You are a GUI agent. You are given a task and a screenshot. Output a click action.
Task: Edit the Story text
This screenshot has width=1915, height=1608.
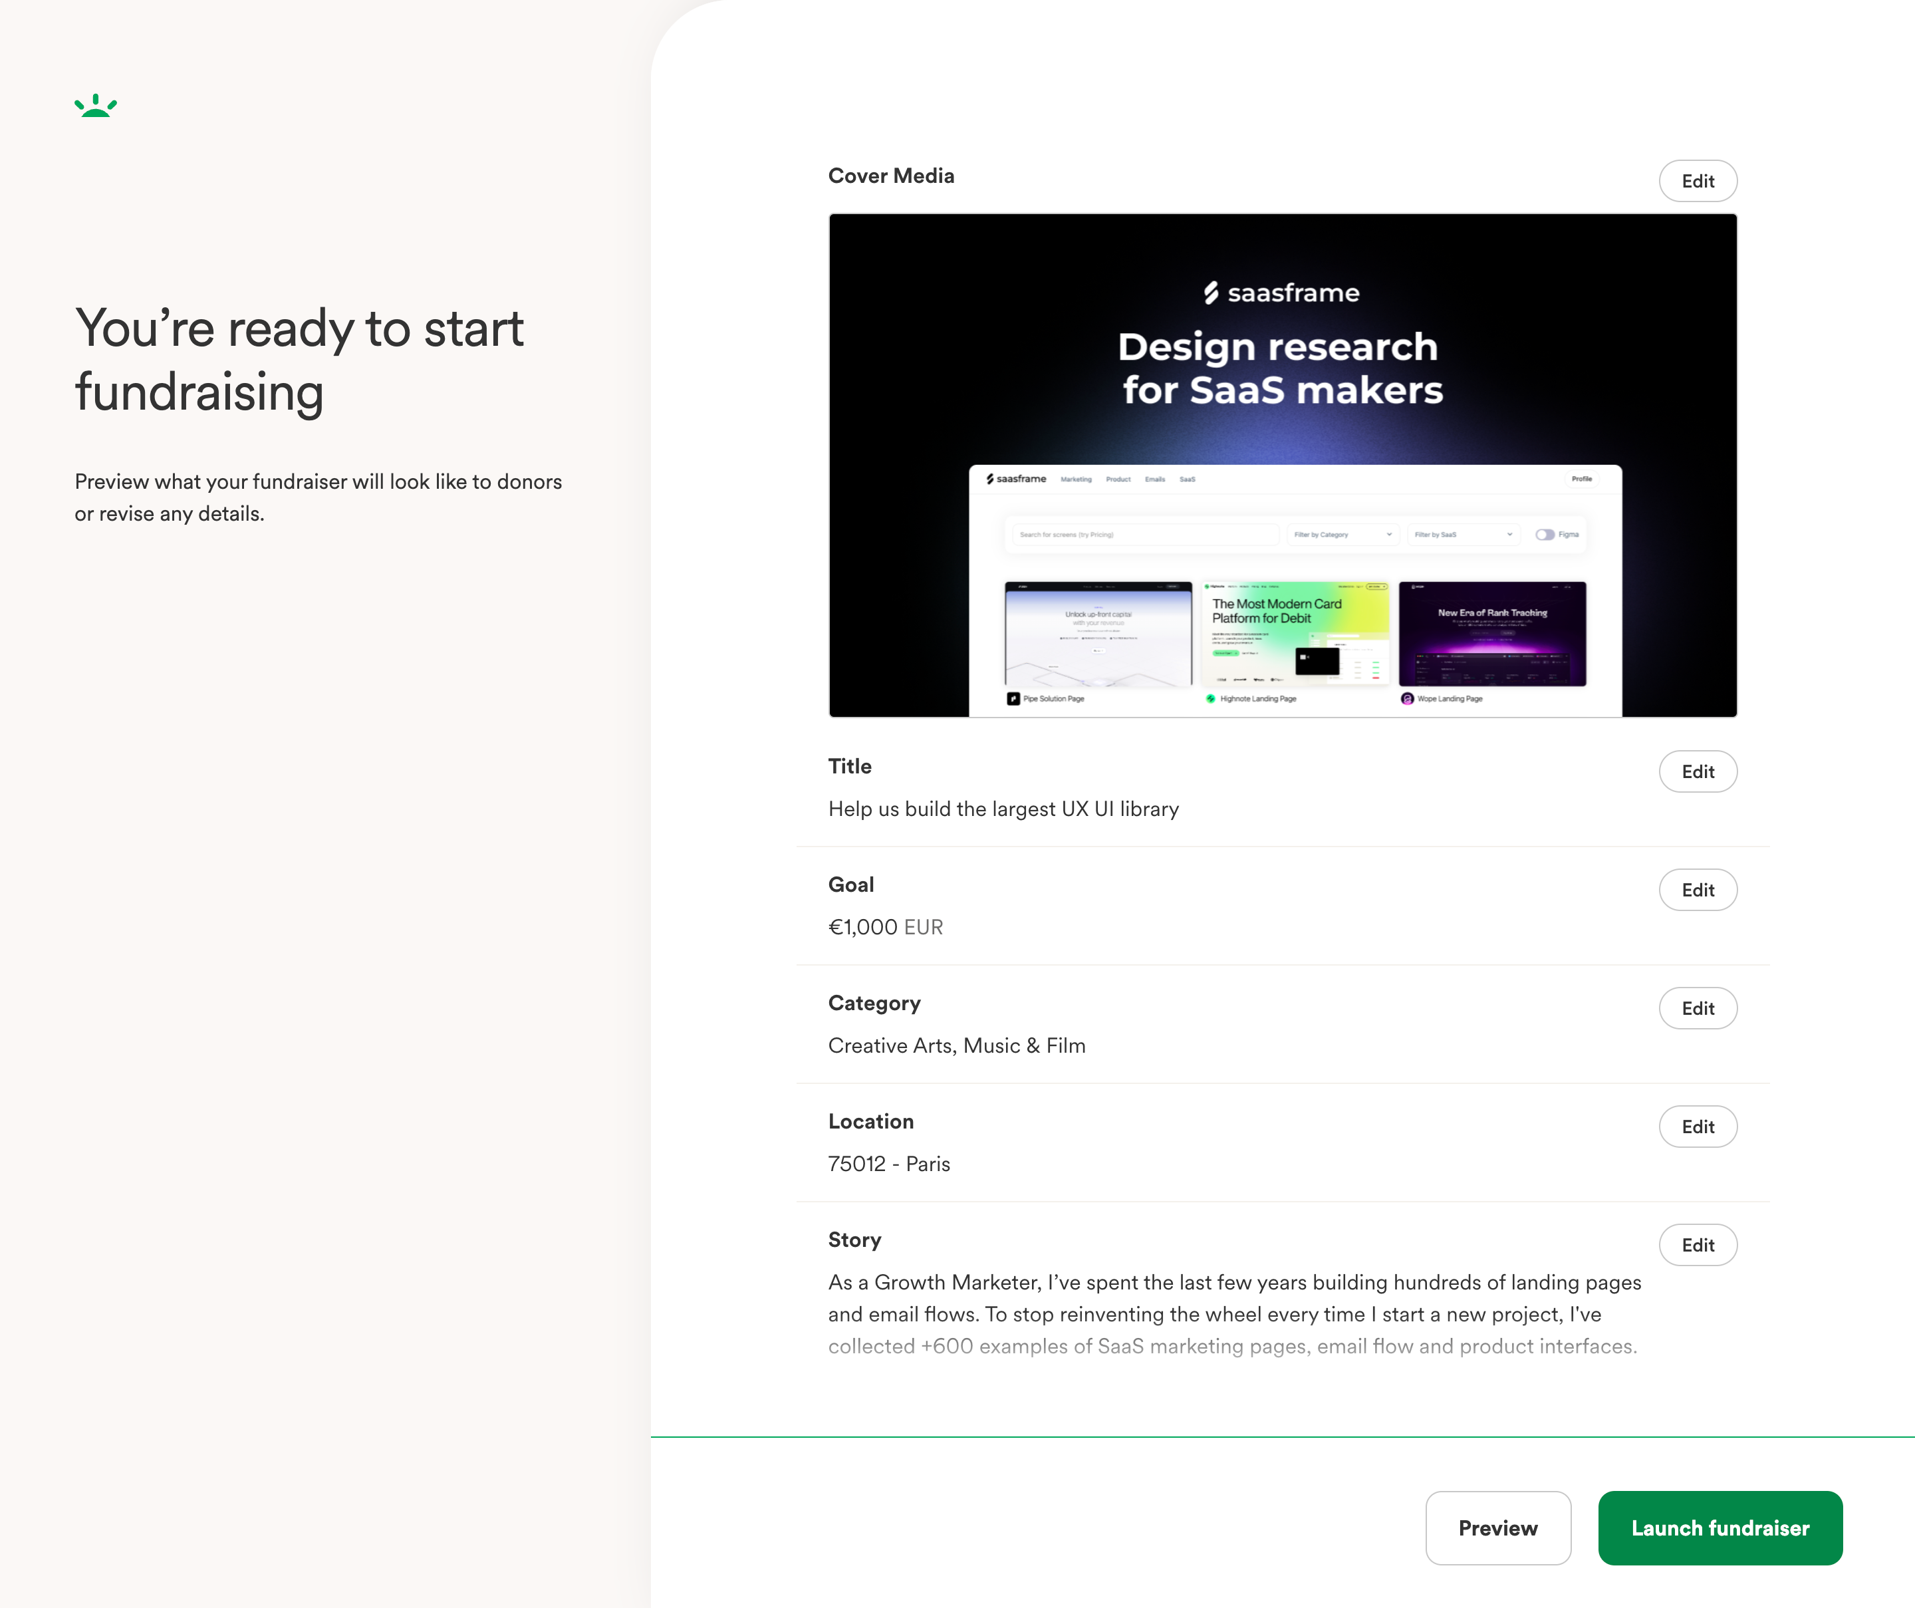click(x=1697, y=1244)
